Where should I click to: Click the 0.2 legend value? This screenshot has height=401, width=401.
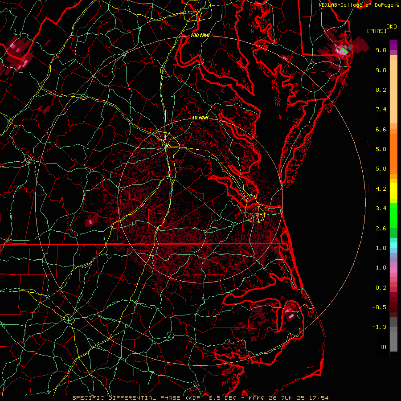[381, 288]
